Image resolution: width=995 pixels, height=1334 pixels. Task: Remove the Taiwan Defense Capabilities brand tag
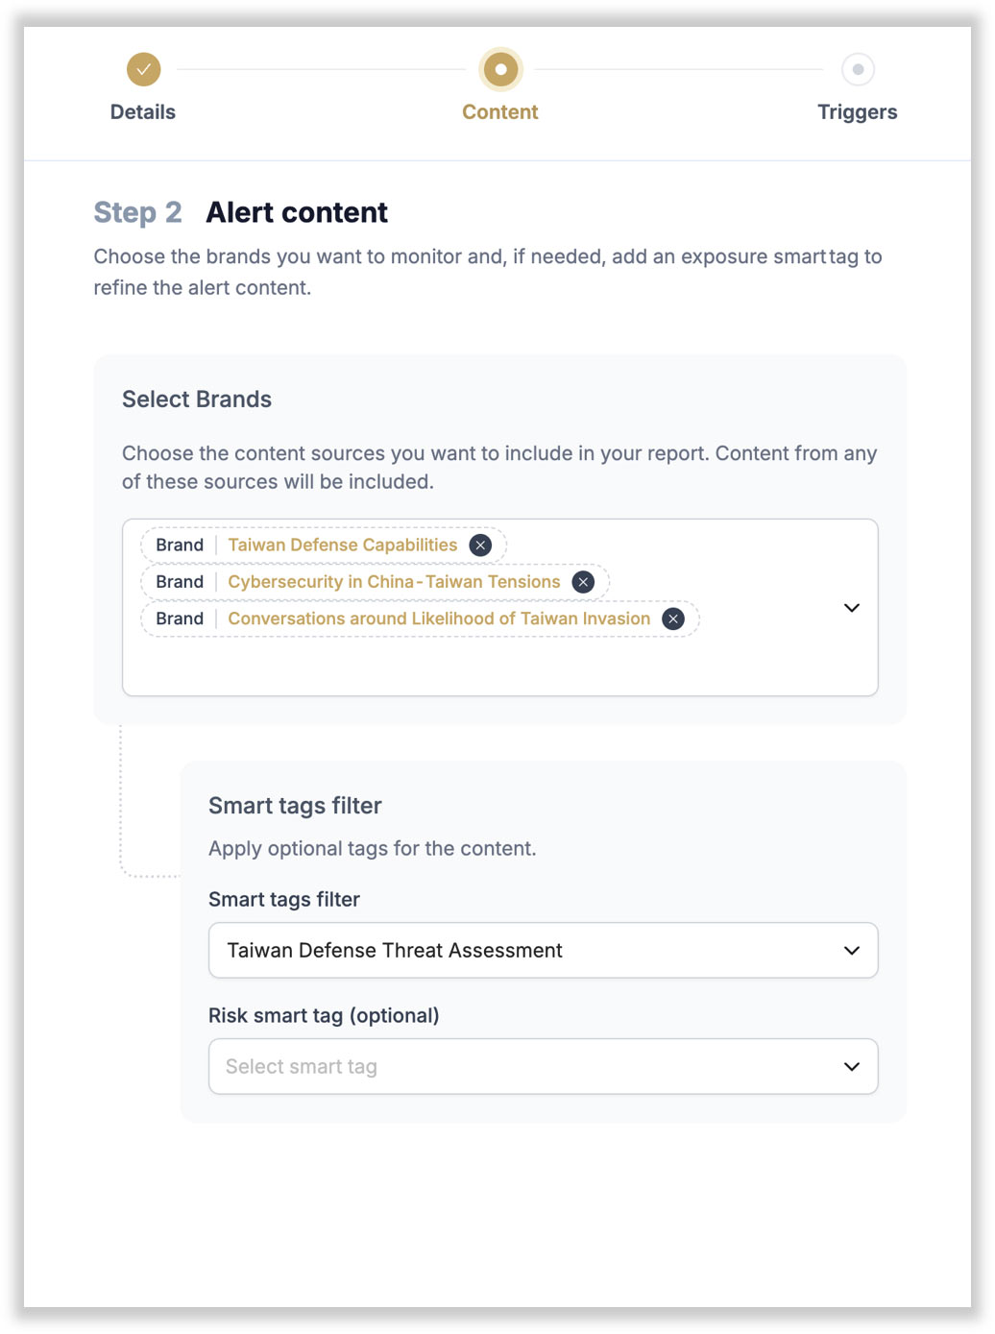point(480,545)
